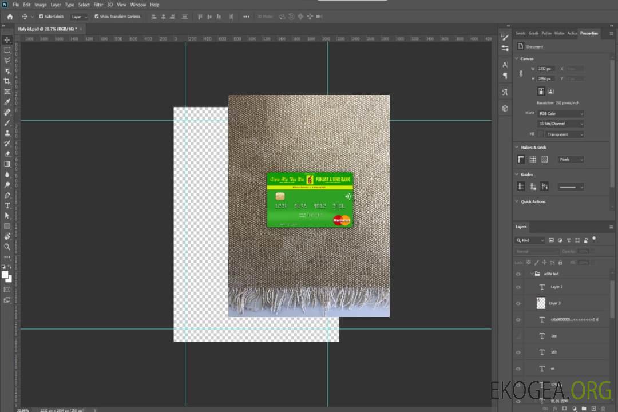Viewport: 618px width, 412px height.
Task: Click the Home icon in options bar
Action: 10,17
